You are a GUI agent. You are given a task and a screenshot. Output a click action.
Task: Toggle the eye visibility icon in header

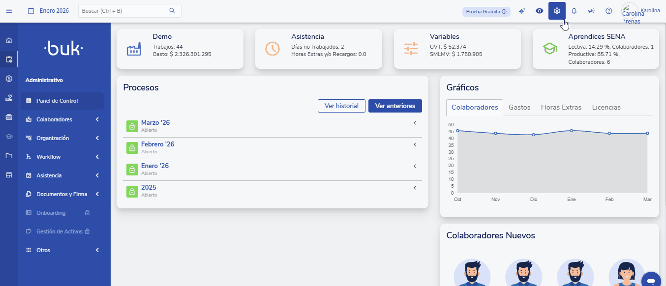click(540, 11)
